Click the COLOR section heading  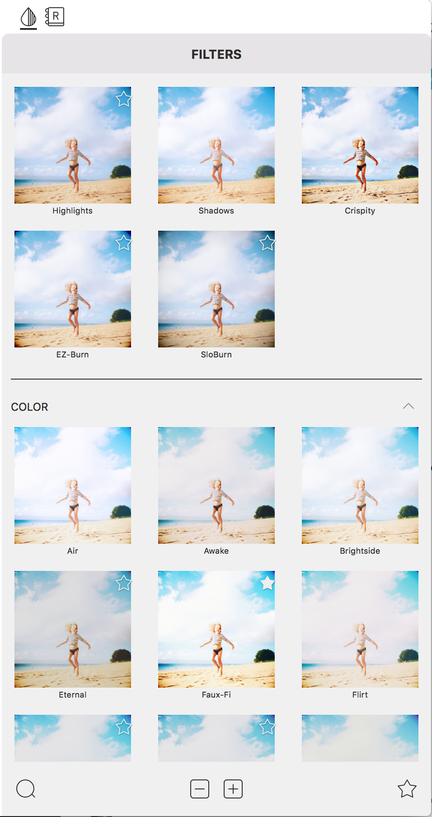click(x=29, y=407)
